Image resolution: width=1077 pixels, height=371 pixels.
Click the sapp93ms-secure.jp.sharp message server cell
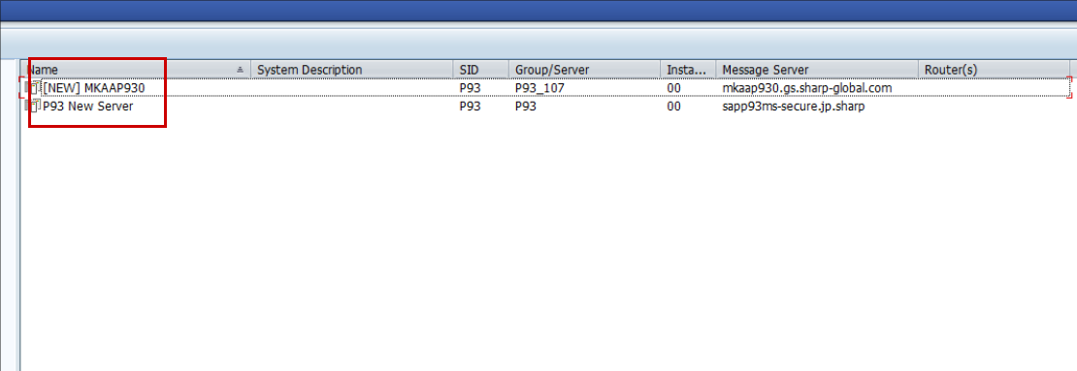[x=794, y=107]
